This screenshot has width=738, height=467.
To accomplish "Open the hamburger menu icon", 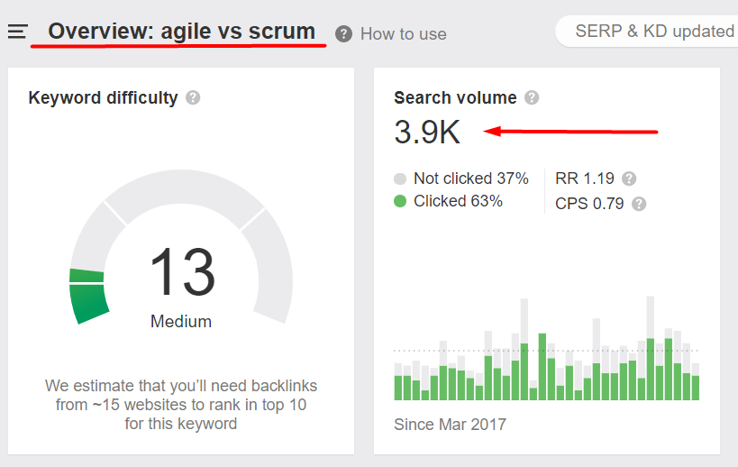I will tap(17, 32).
